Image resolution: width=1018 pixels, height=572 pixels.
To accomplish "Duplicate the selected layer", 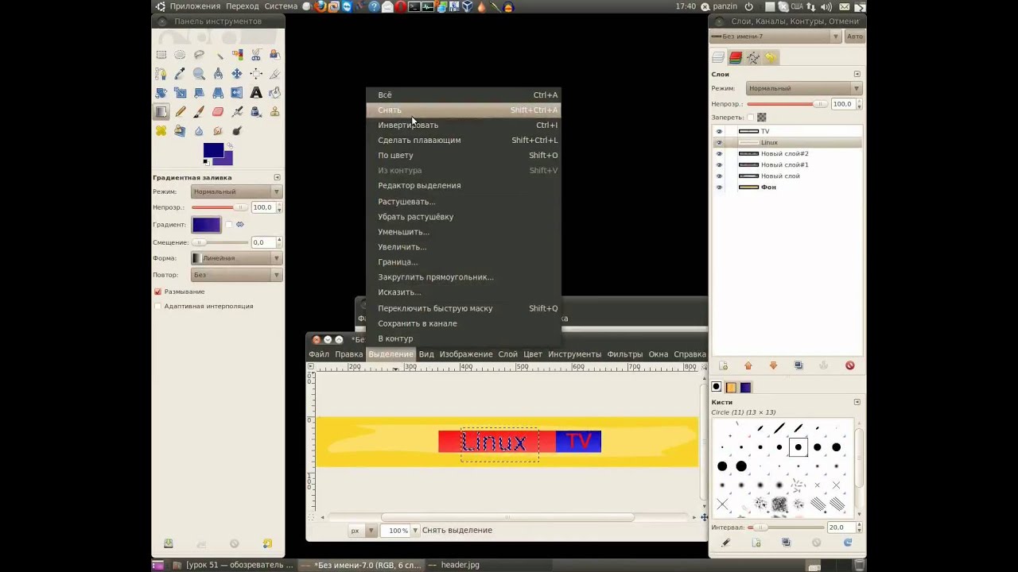I will [798, 365].
